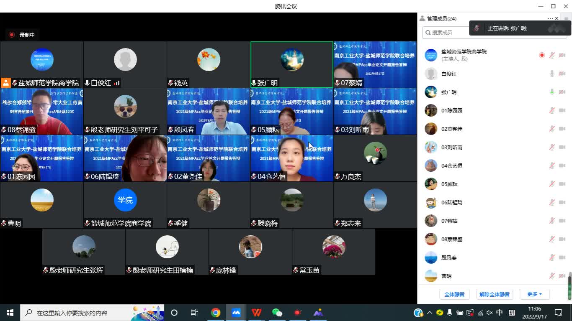Open WeChat from the taskbar
This screenshot has height=321, width=572.
277,313
